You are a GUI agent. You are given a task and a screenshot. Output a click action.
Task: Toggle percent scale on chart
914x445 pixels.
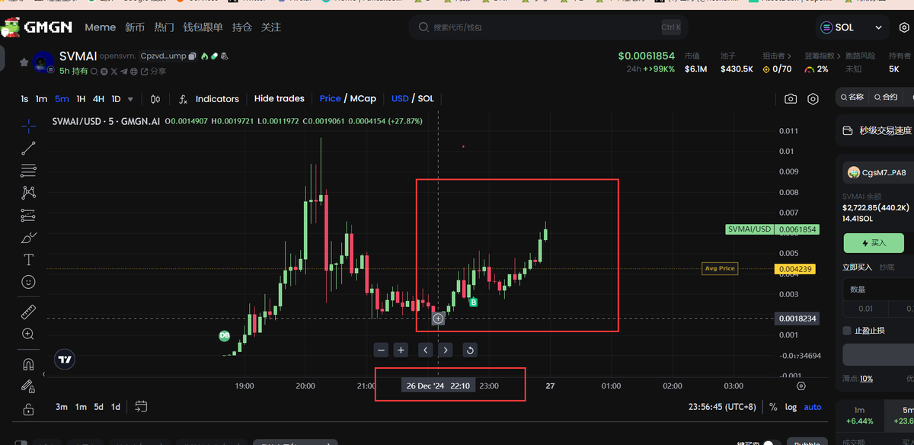click(x=773, y=407)
